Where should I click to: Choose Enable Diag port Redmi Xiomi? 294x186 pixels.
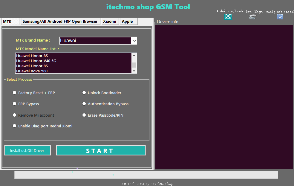[15, 126]
